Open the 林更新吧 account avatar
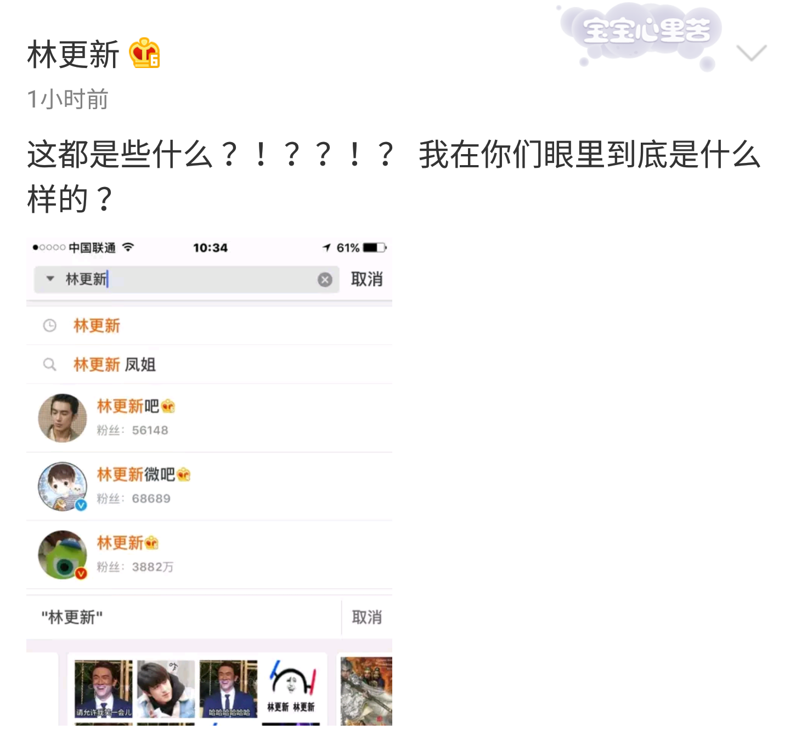Viewport: 790px width, 741px height. point(63,418)
